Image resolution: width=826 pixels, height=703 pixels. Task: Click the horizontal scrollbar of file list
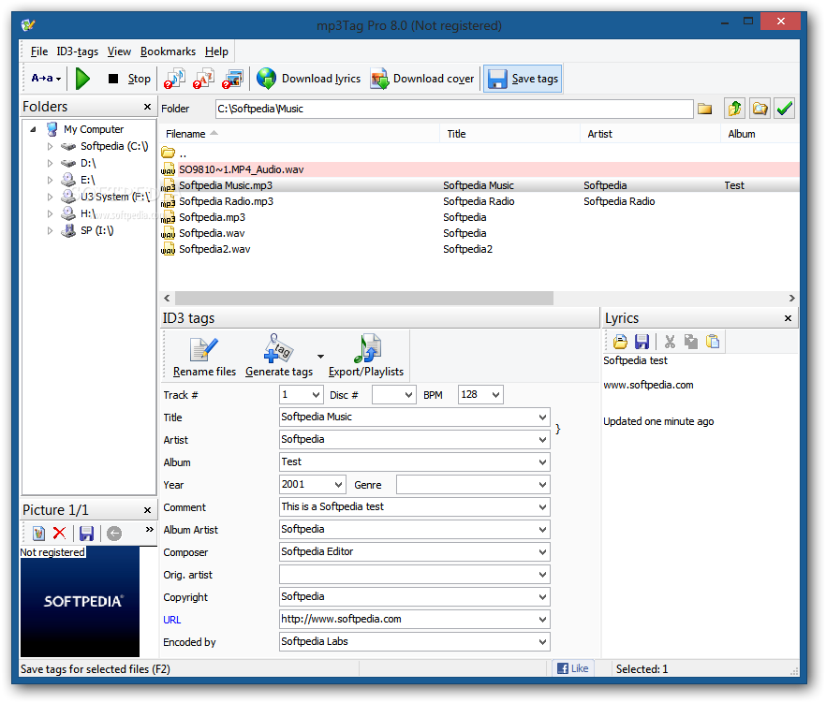click(x=364, y=299)
